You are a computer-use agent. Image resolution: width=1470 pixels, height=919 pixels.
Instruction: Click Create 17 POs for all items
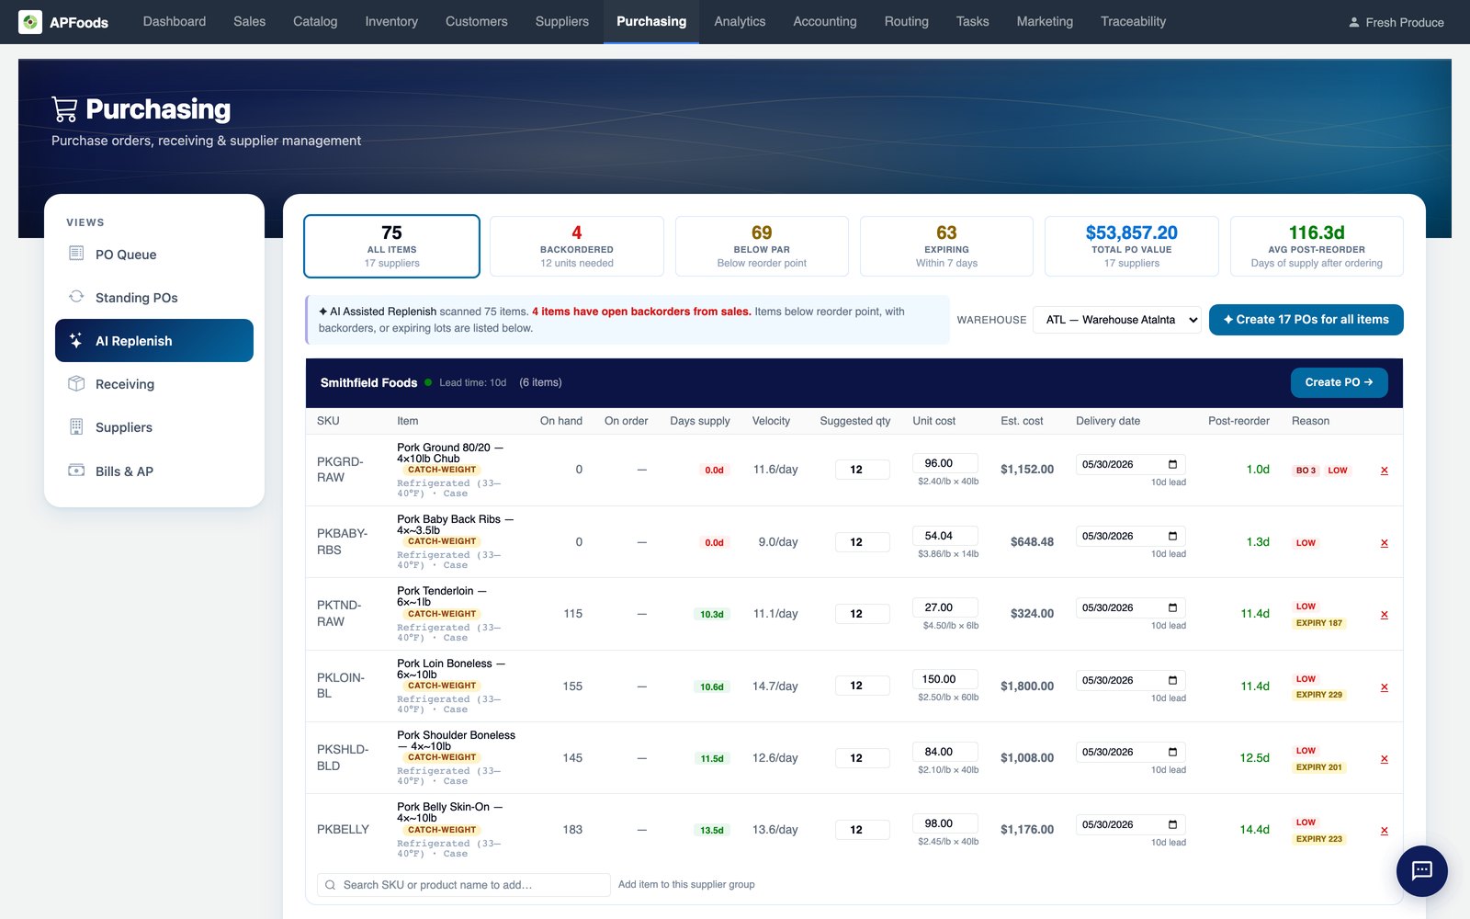tap(1306, 320)
